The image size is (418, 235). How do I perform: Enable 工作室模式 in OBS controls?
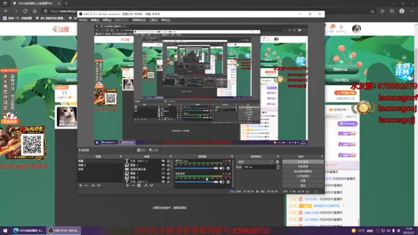[303, 176]
